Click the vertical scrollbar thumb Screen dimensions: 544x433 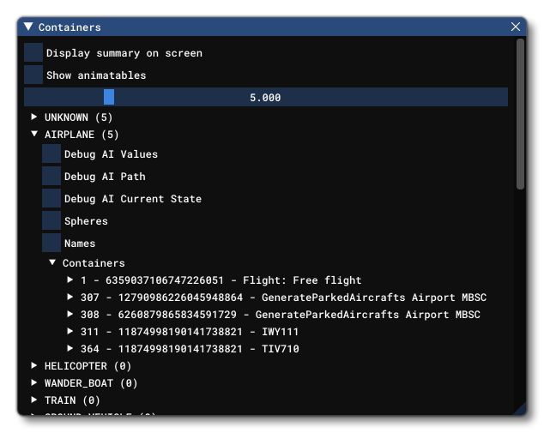[x=520, y=114]
